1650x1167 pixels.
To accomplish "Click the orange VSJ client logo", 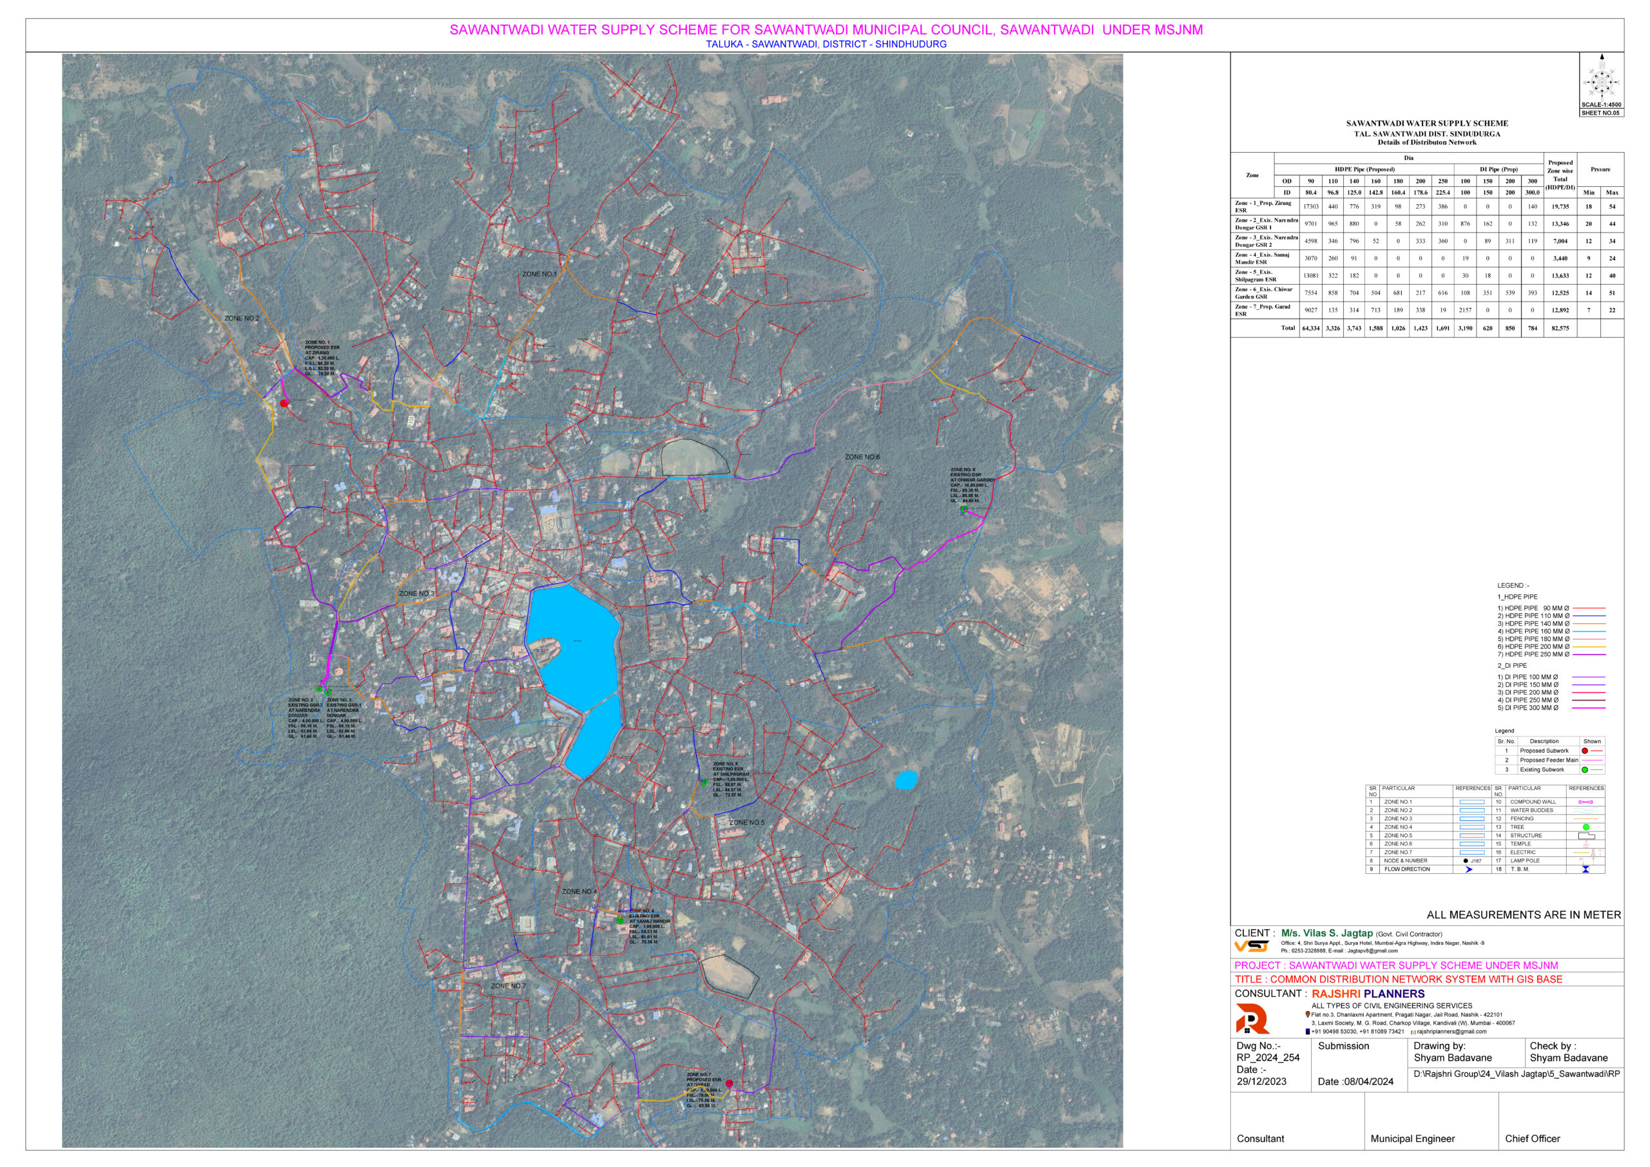I will coord(1251,946).
